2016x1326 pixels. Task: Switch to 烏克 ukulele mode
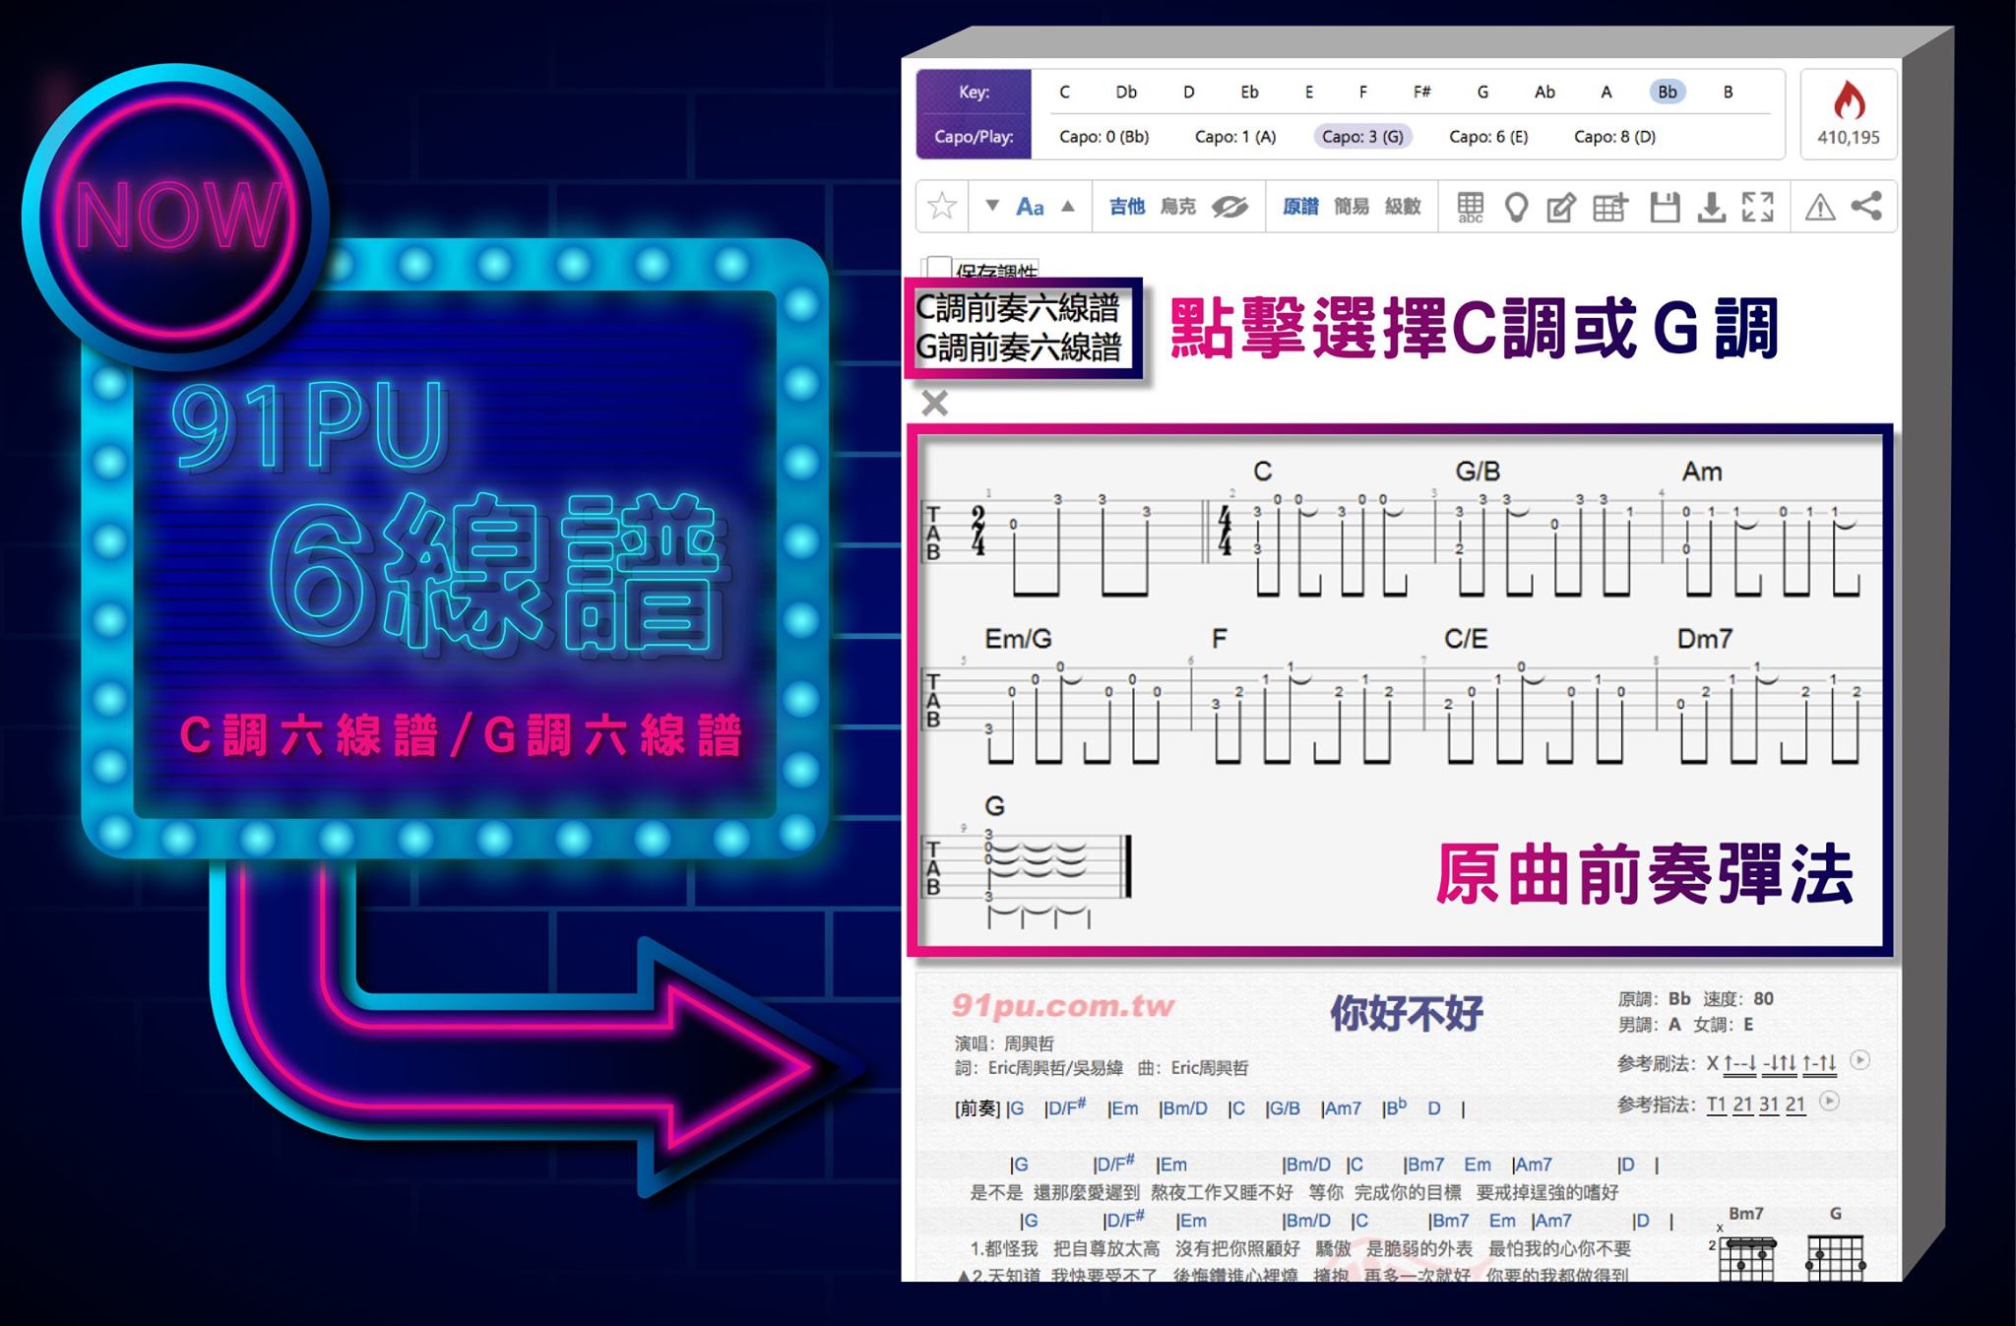[x=1177, y=207]
